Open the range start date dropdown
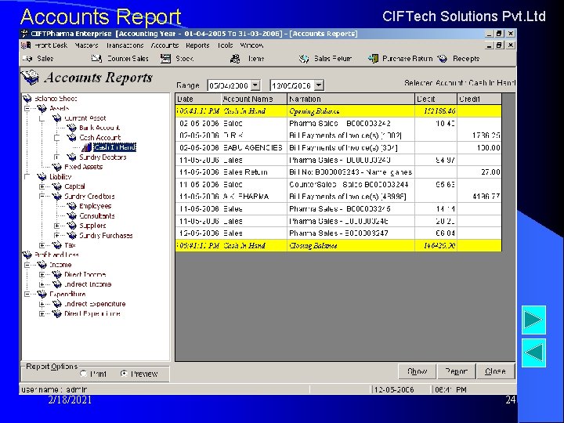 tap(255, 85)
